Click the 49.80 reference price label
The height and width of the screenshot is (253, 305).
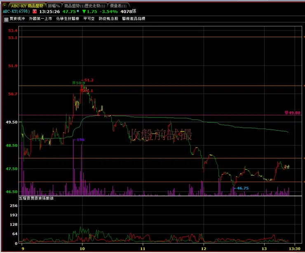(293, 112)
